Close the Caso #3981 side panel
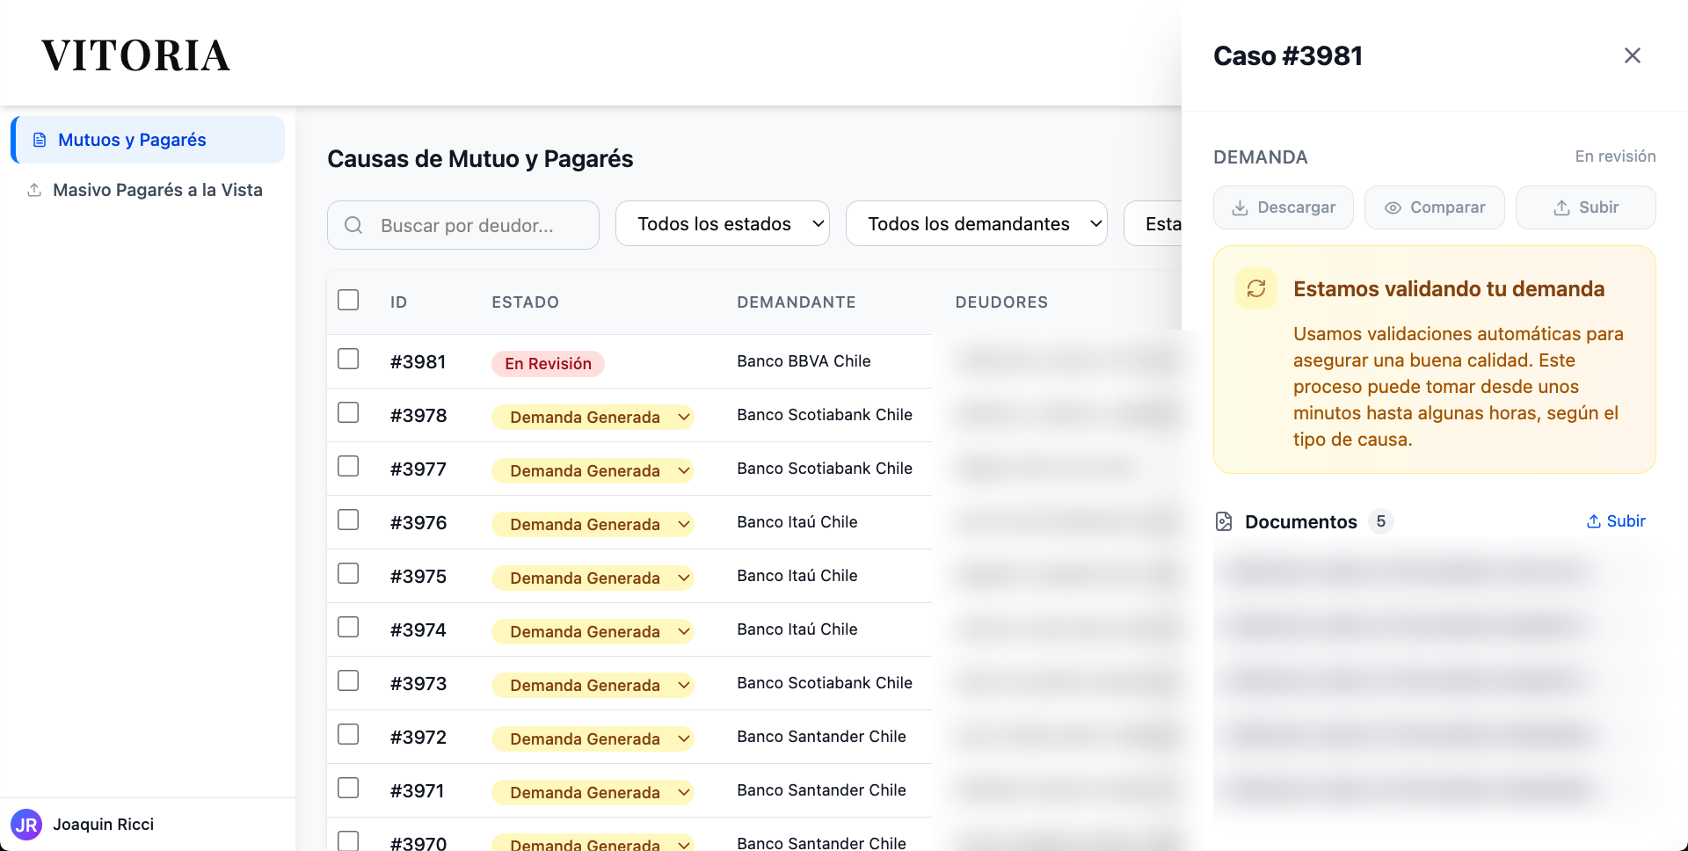The width and height of the screenshot is (1688, 851). [1632, 55]
